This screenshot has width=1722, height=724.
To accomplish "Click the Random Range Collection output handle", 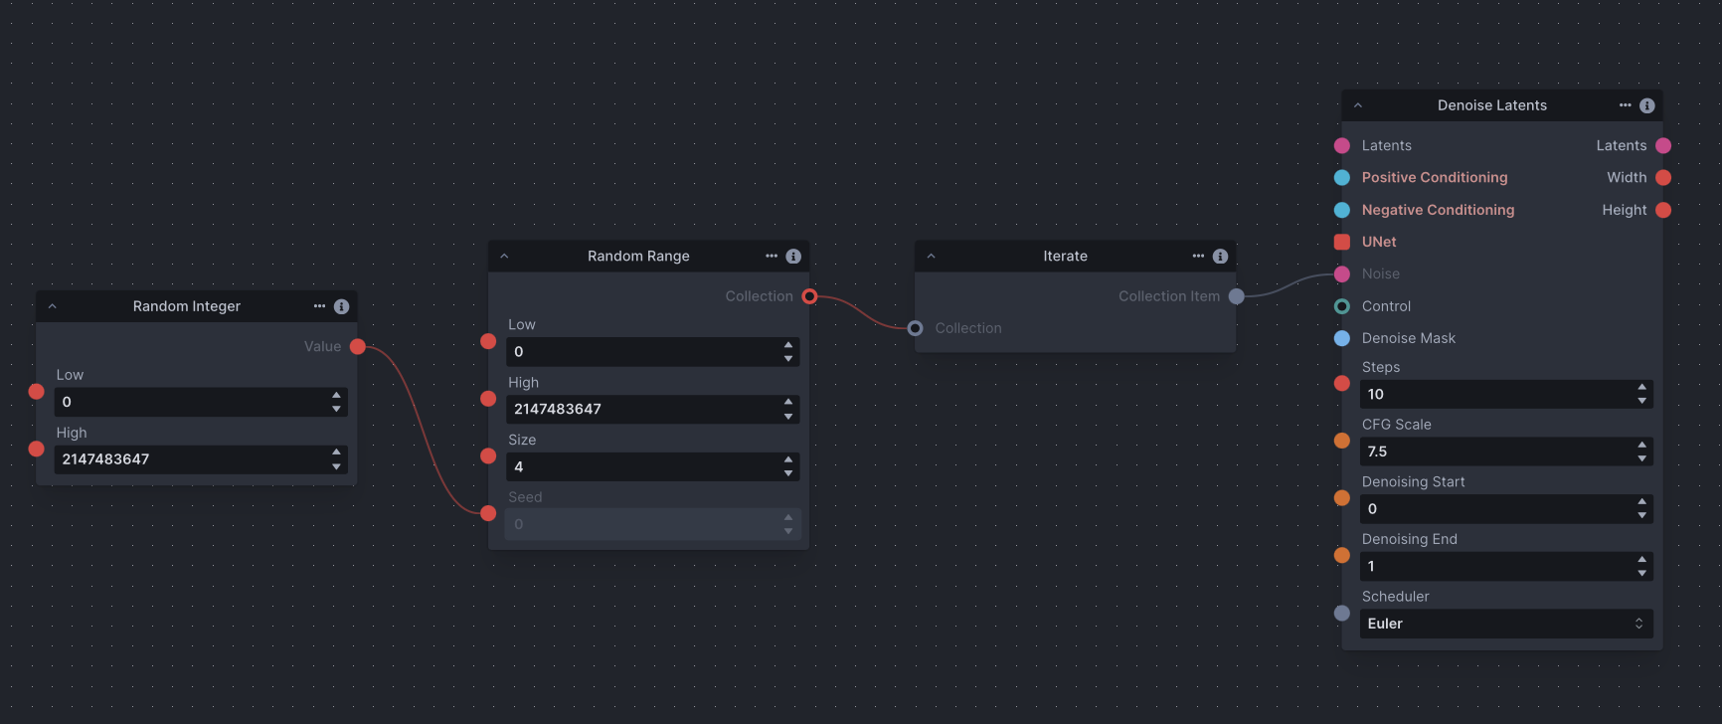I will 809,296.
